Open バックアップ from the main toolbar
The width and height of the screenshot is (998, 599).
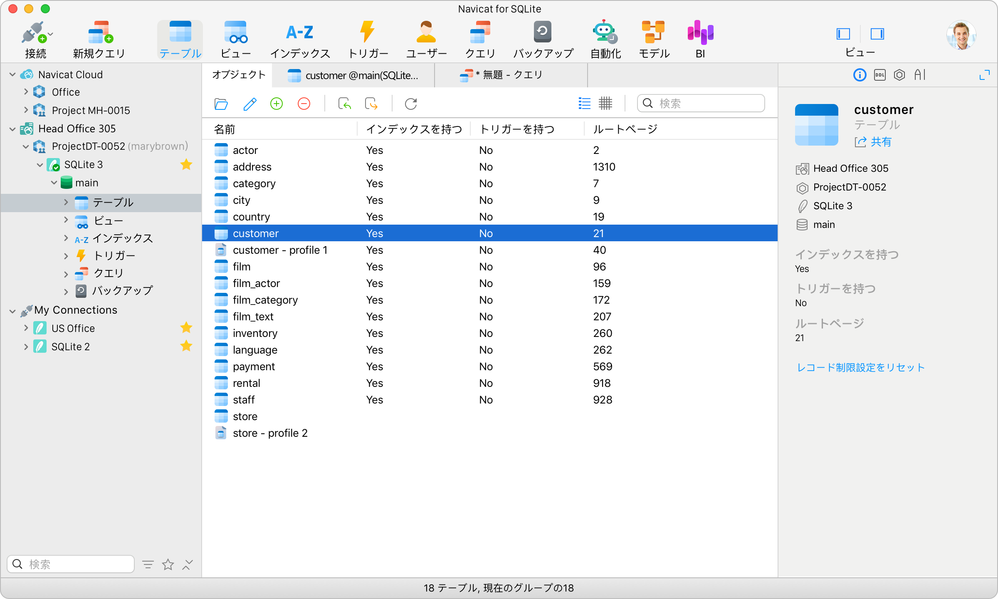(x=543, y=40)
